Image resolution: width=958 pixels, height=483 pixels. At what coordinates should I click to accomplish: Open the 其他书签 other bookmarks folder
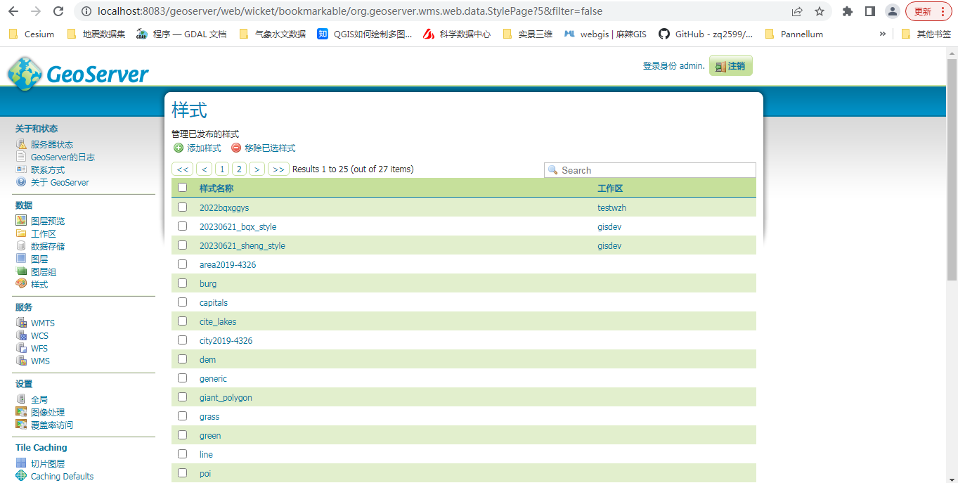coord(926,34)
